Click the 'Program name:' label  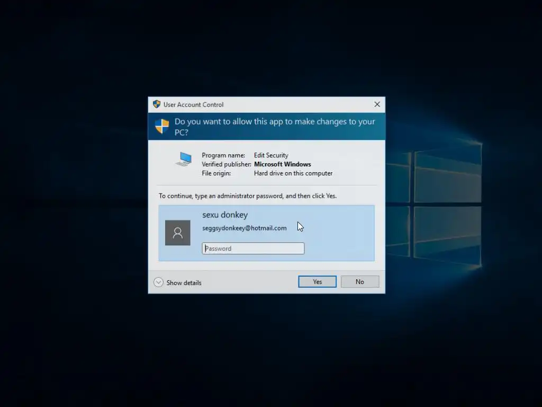click(223, 155)
